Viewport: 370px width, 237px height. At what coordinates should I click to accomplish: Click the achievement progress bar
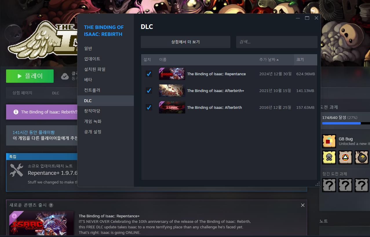click(346, 123)
